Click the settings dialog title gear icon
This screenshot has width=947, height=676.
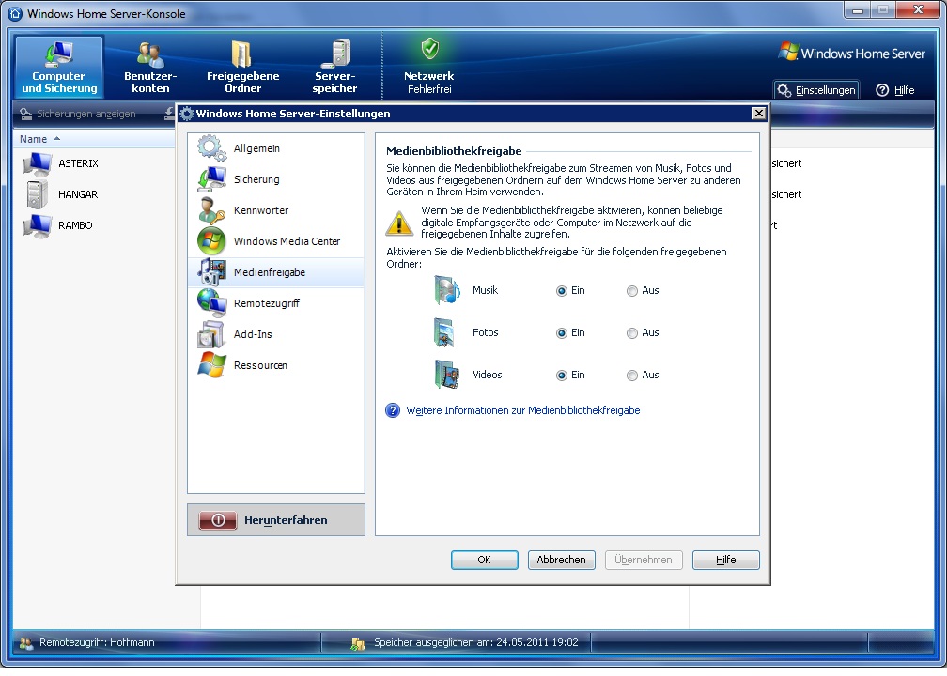(x=187, y=114)
